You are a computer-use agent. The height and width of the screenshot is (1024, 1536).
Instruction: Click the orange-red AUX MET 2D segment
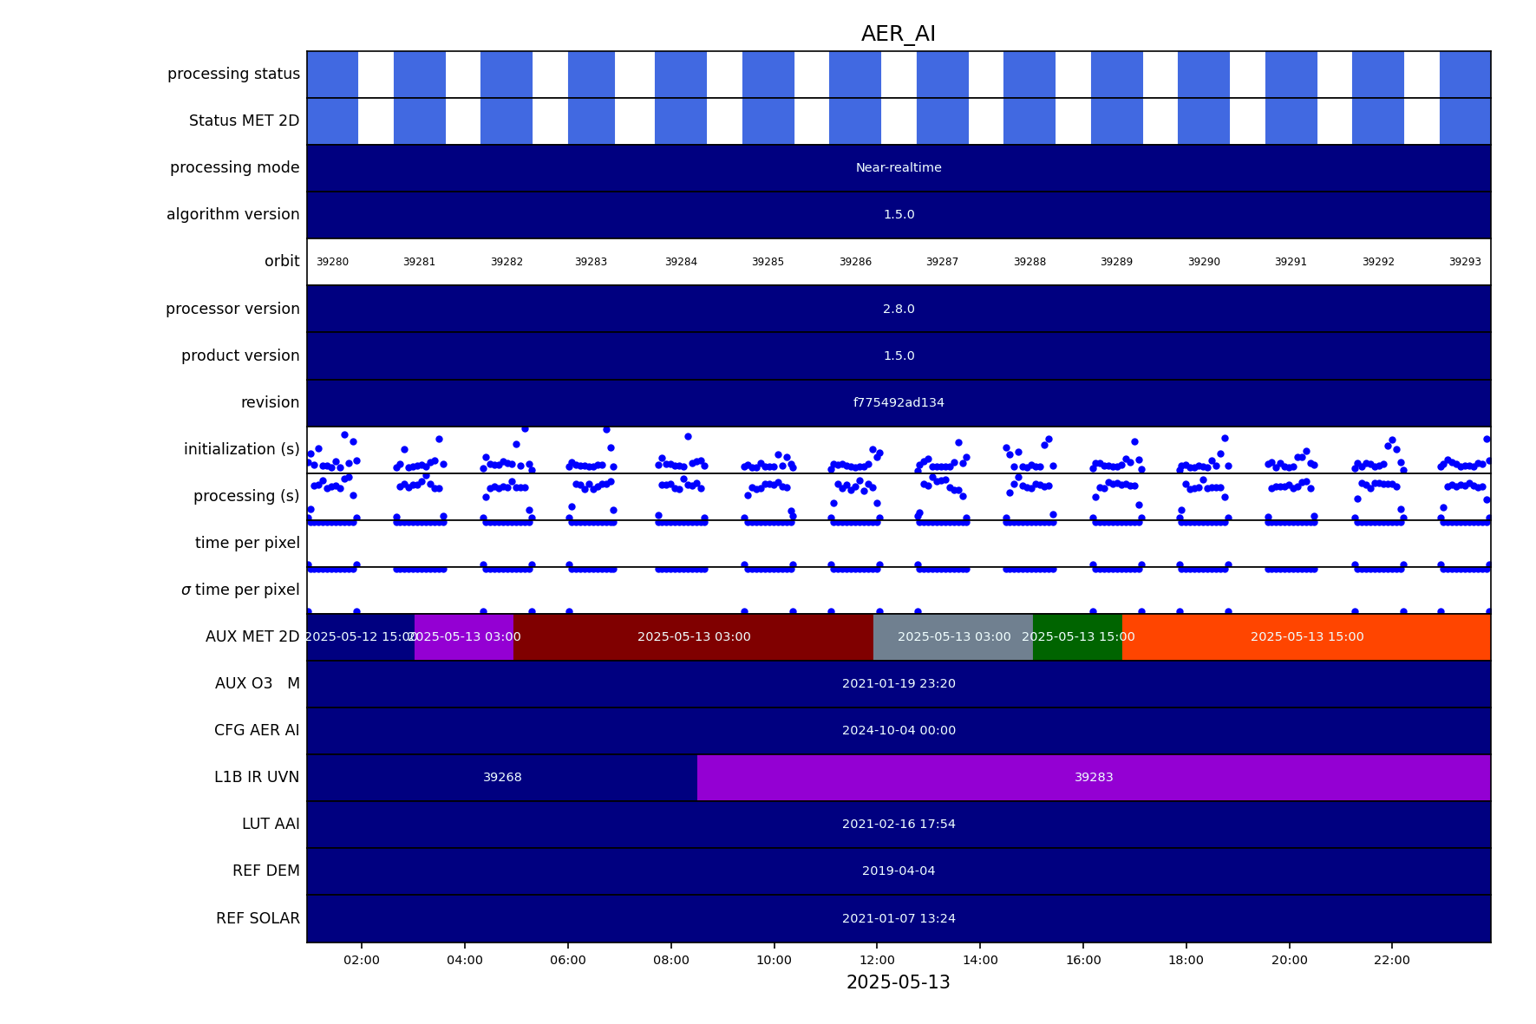coord(1306,637)
